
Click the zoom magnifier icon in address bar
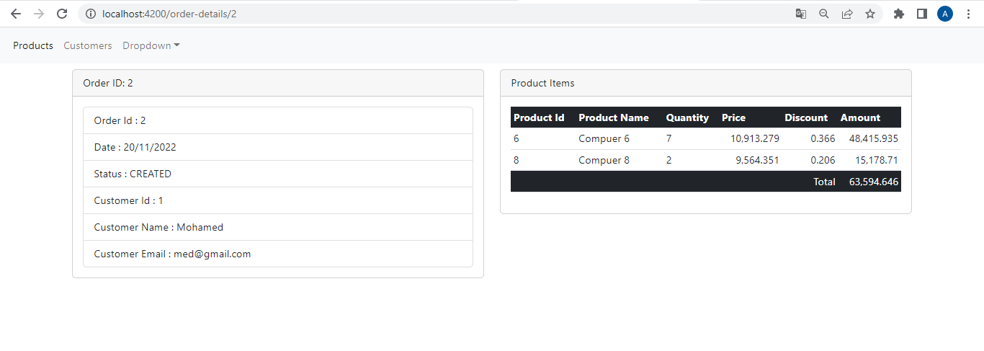click(824, 14)
